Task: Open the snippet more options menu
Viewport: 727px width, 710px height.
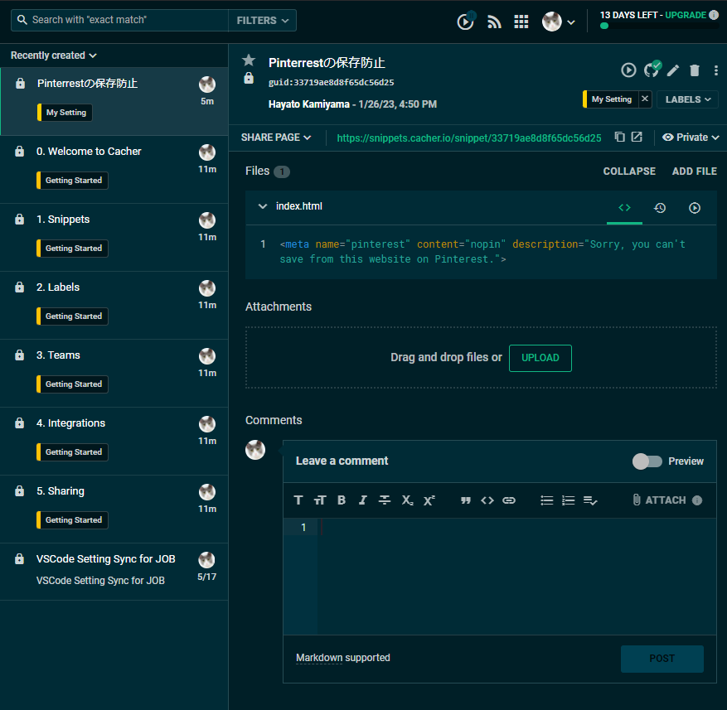Action: [x=716, y=70]
